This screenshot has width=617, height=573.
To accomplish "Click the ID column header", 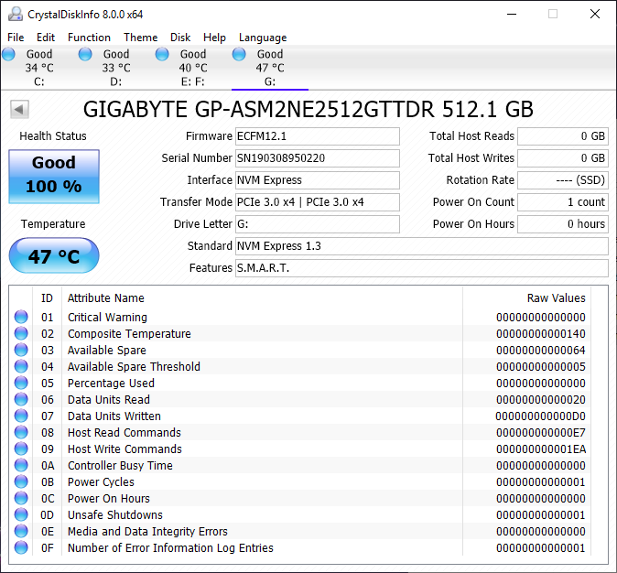I will pos(47,298).
